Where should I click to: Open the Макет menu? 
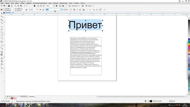[17, 3]
